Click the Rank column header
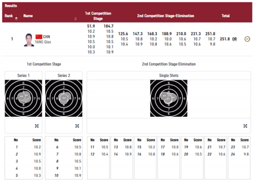Screen dimensions: 255x180 9,16
